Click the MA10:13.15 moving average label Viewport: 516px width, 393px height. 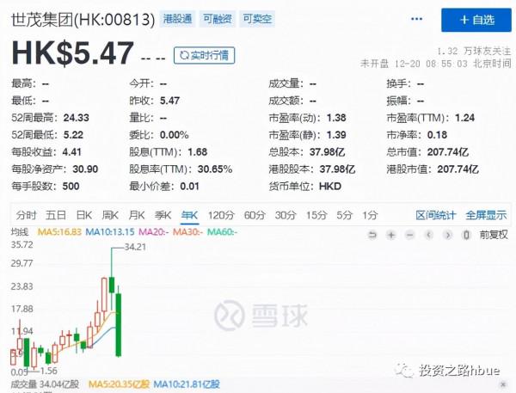110,232
